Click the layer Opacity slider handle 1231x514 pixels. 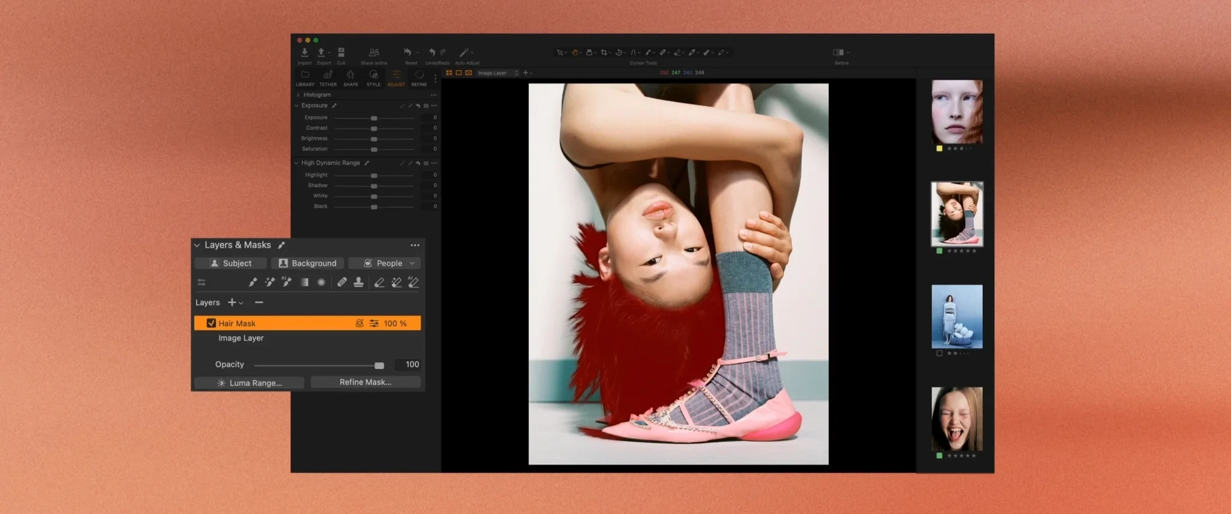(379, 365)
